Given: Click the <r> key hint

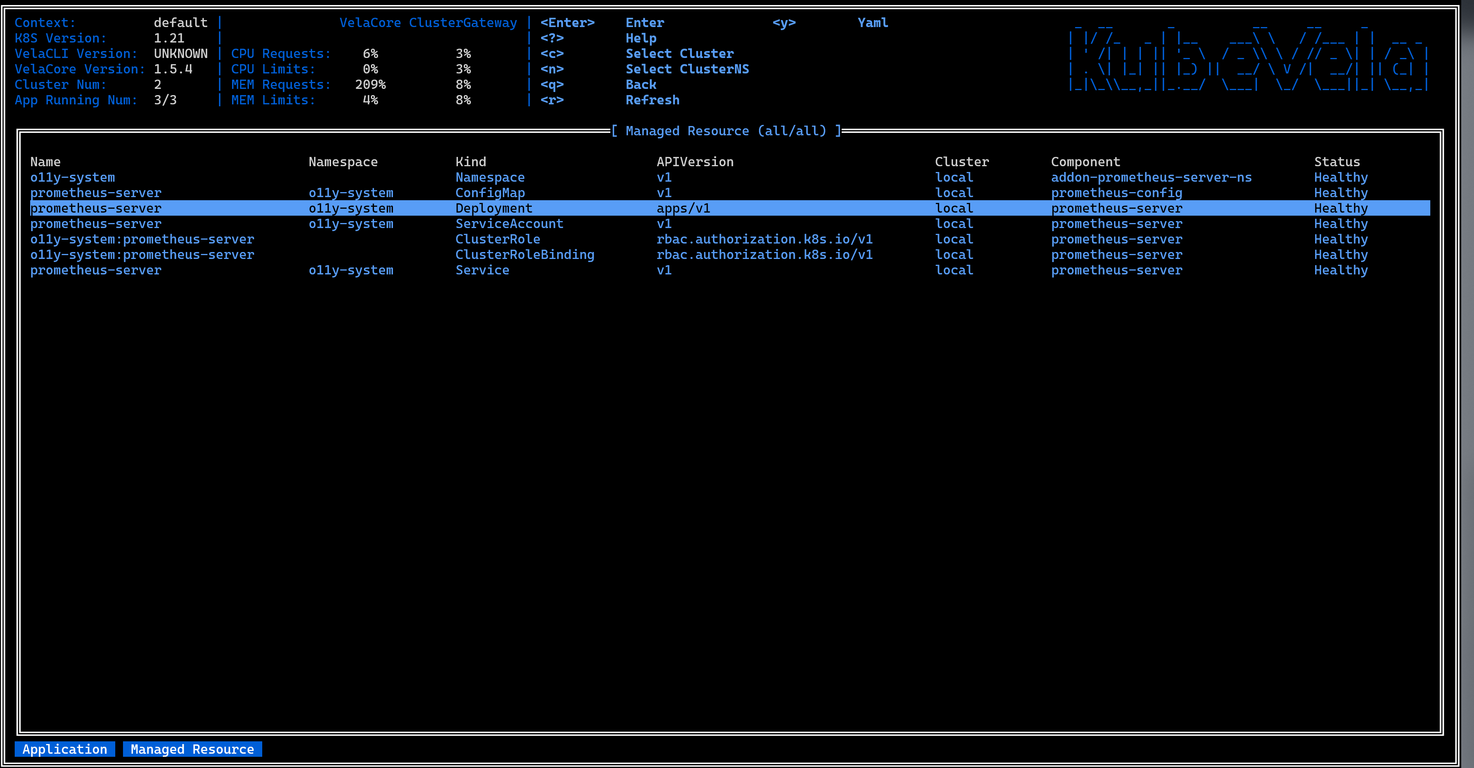Looking at the screenshot, I should click(x=552, y=100).
